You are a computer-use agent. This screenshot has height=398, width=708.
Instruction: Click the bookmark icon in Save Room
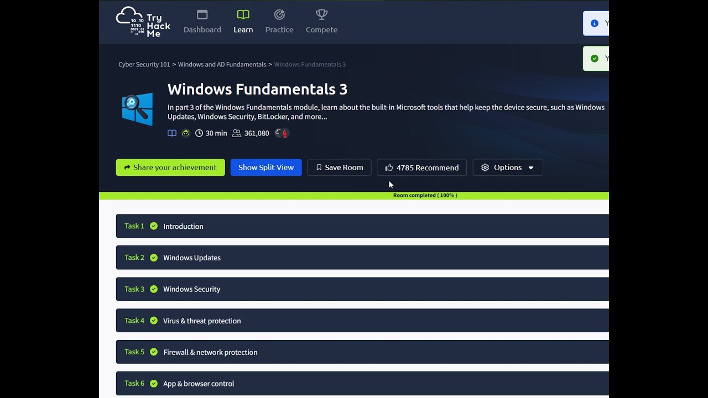tap(319, 167)
